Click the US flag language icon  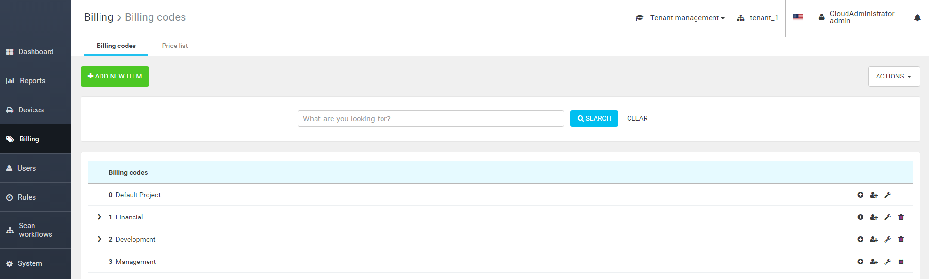pyautogui.click(x=798, y=18)
